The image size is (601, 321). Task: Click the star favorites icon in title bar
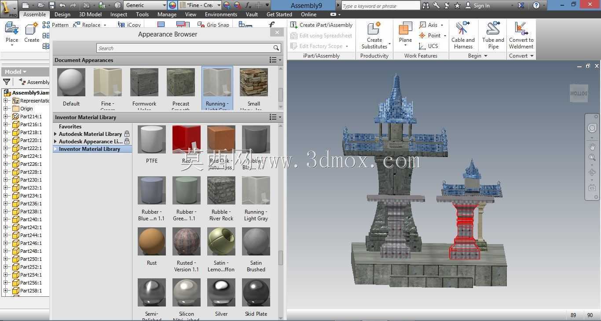click(457, 5)
